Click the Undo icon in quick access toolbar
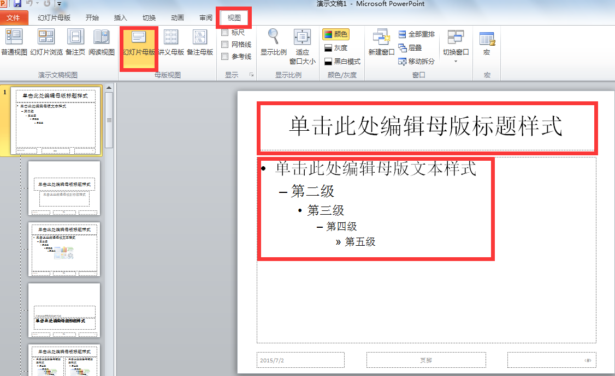This screenshot has height=376, width=615. click(x=29, y=3)
